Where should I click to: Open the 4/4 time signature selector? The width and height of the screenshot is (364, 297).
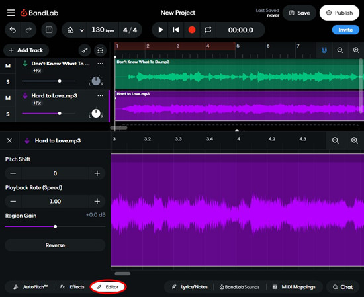coord(130,30)
